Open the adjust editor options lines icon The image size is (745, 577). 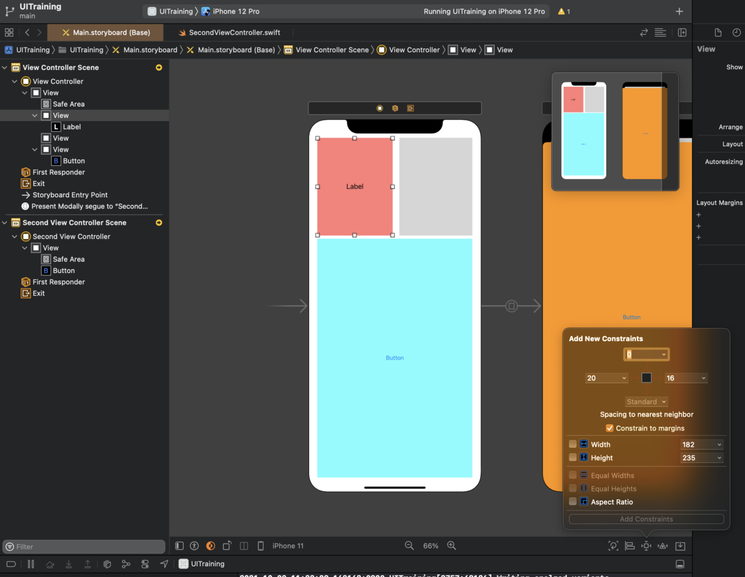point(661,32)
